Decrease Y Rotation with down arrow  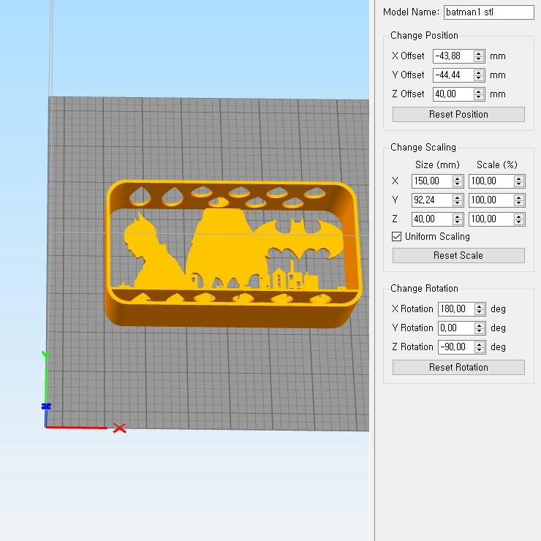[x=480, y=331]
